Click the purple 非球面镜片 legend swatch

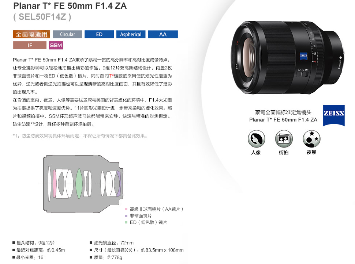126,216
